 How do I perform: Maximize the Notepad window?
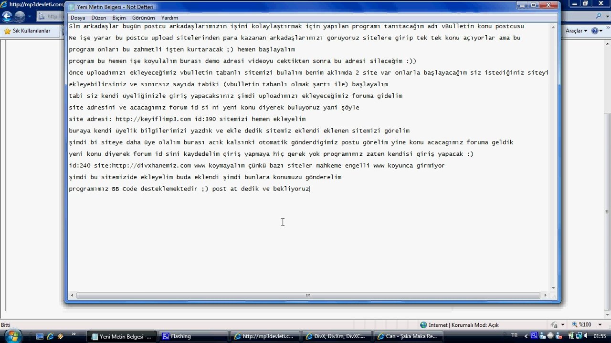534,5
